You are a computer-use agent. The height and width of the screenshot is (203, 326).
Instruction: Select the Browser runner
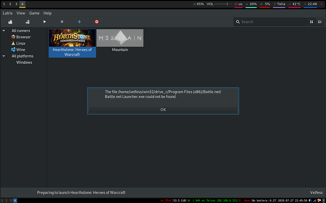24,37
